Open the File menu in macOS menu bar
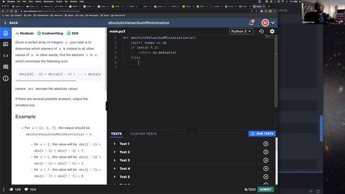Viewport: 345px width, 194px height. (x=19, y=1)
